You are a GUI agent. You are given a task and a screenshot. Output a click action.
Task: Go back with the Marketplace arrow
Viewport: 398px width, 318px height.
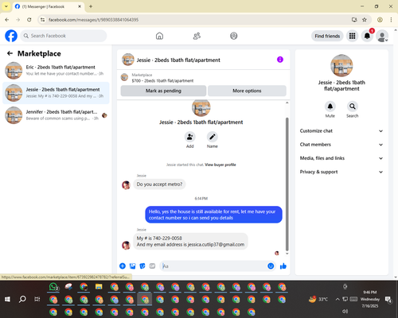tap(10, 53)
